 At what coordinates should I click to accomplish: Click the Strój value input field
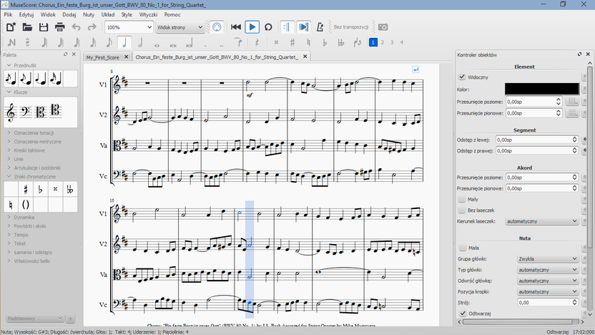(548, 302)
